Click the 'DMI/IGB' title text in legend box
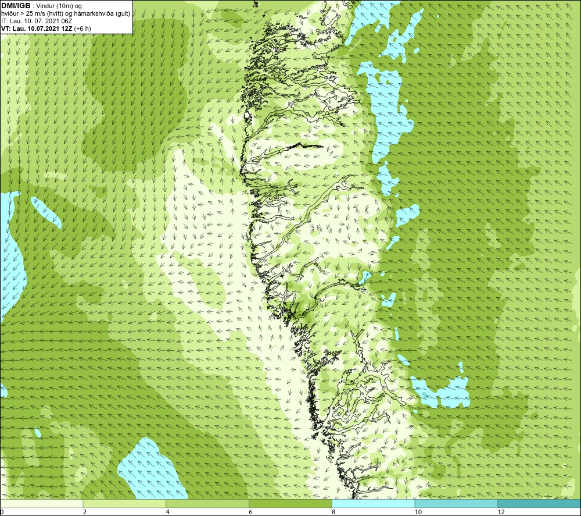This screenshot has height=516, width=581. pyautogui.click(x=16, y=6)
